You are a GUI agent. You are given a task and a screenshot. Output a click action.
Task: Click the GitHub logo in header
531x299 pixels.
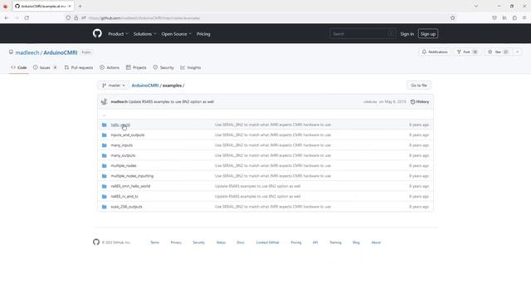tap(97, 33)
